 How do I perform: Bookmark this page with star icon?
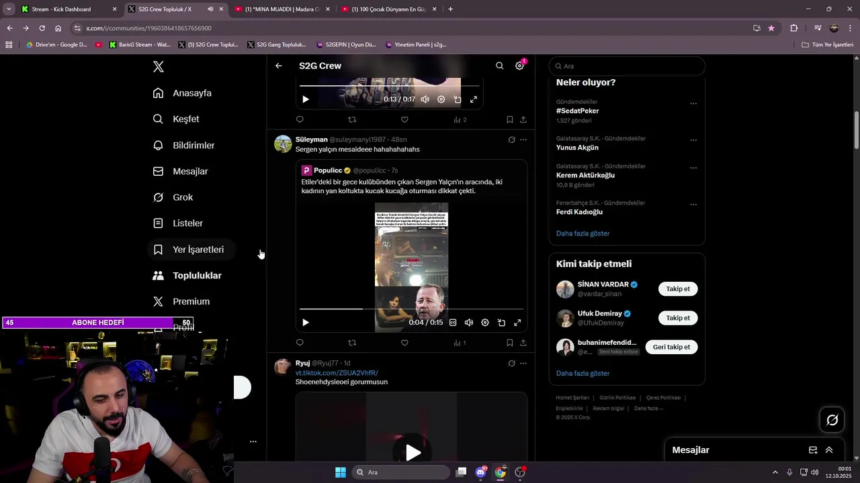(771, 28)
